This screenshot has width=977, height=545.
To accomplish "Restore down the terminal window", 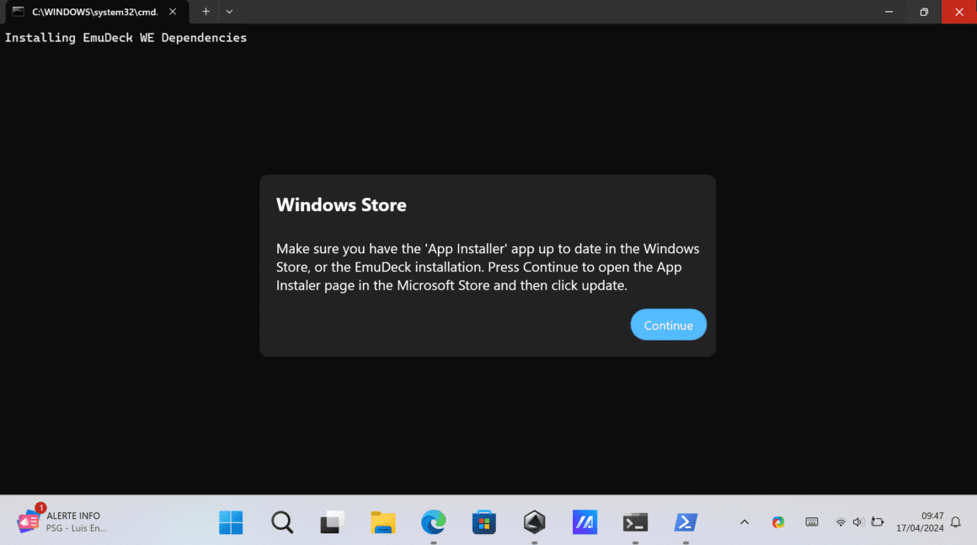I will [x=923, y=12].
